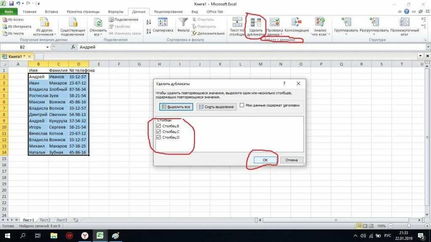Adjust the zoom slider in status bar
Viewport: 431px width, 242px height.
[409, 226]
